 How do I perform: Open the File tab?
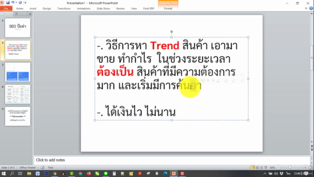(x=6, y=8)
